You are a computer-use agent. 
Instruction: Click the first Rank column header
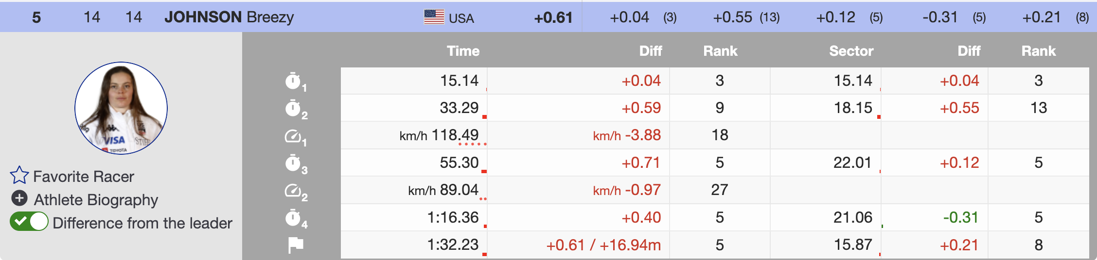point(720,51)
